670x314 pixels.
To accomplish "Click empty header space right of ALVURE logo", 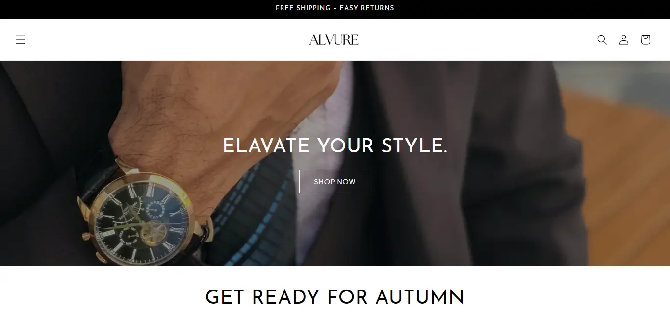I will (x=476, y=40).
